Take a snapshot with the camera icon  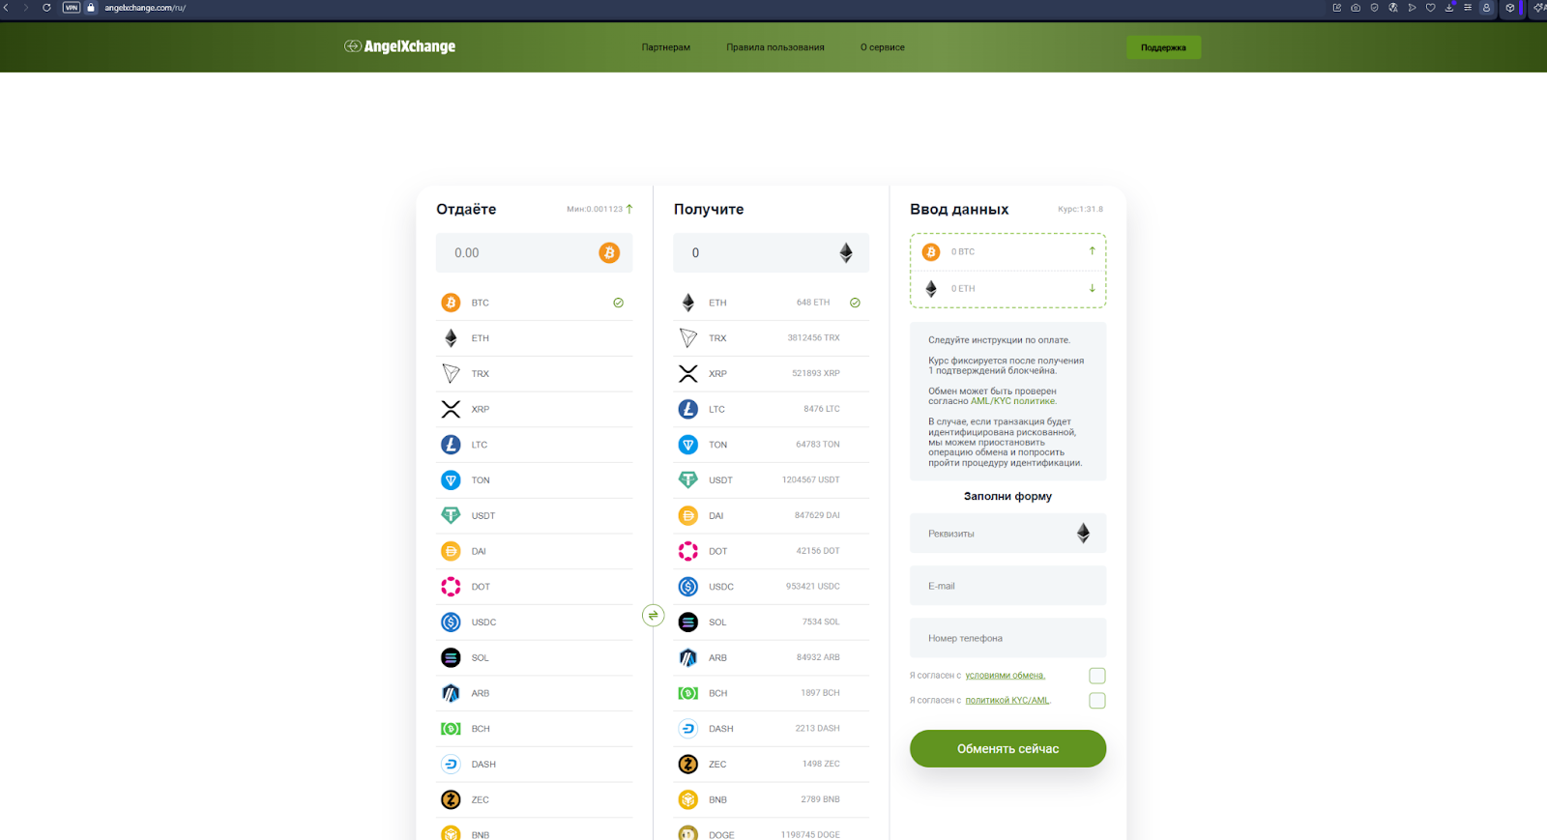tap(1356, 8)
